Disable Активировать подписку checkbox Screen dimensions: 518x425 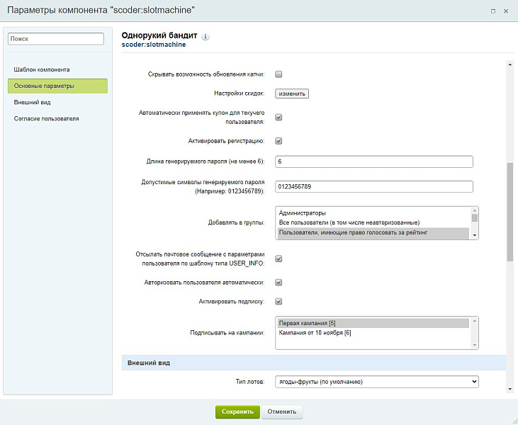pos(278,301)
